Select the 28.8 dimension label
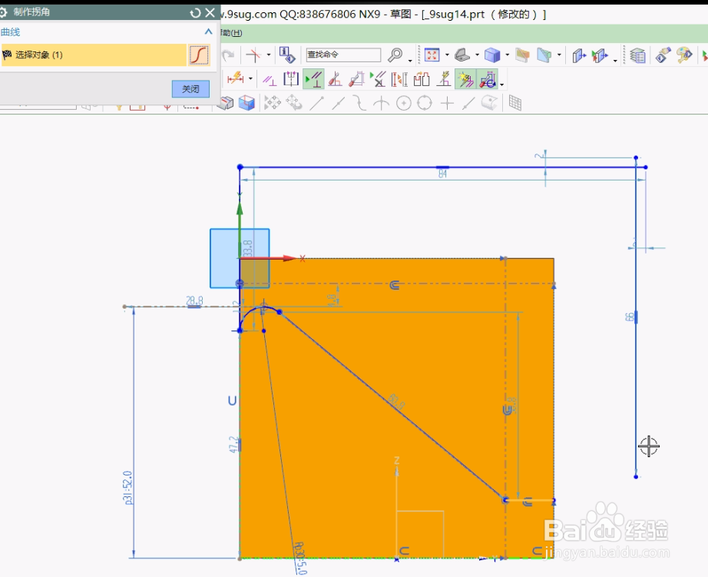Screen dimensions: 708x577 [194, 300]
